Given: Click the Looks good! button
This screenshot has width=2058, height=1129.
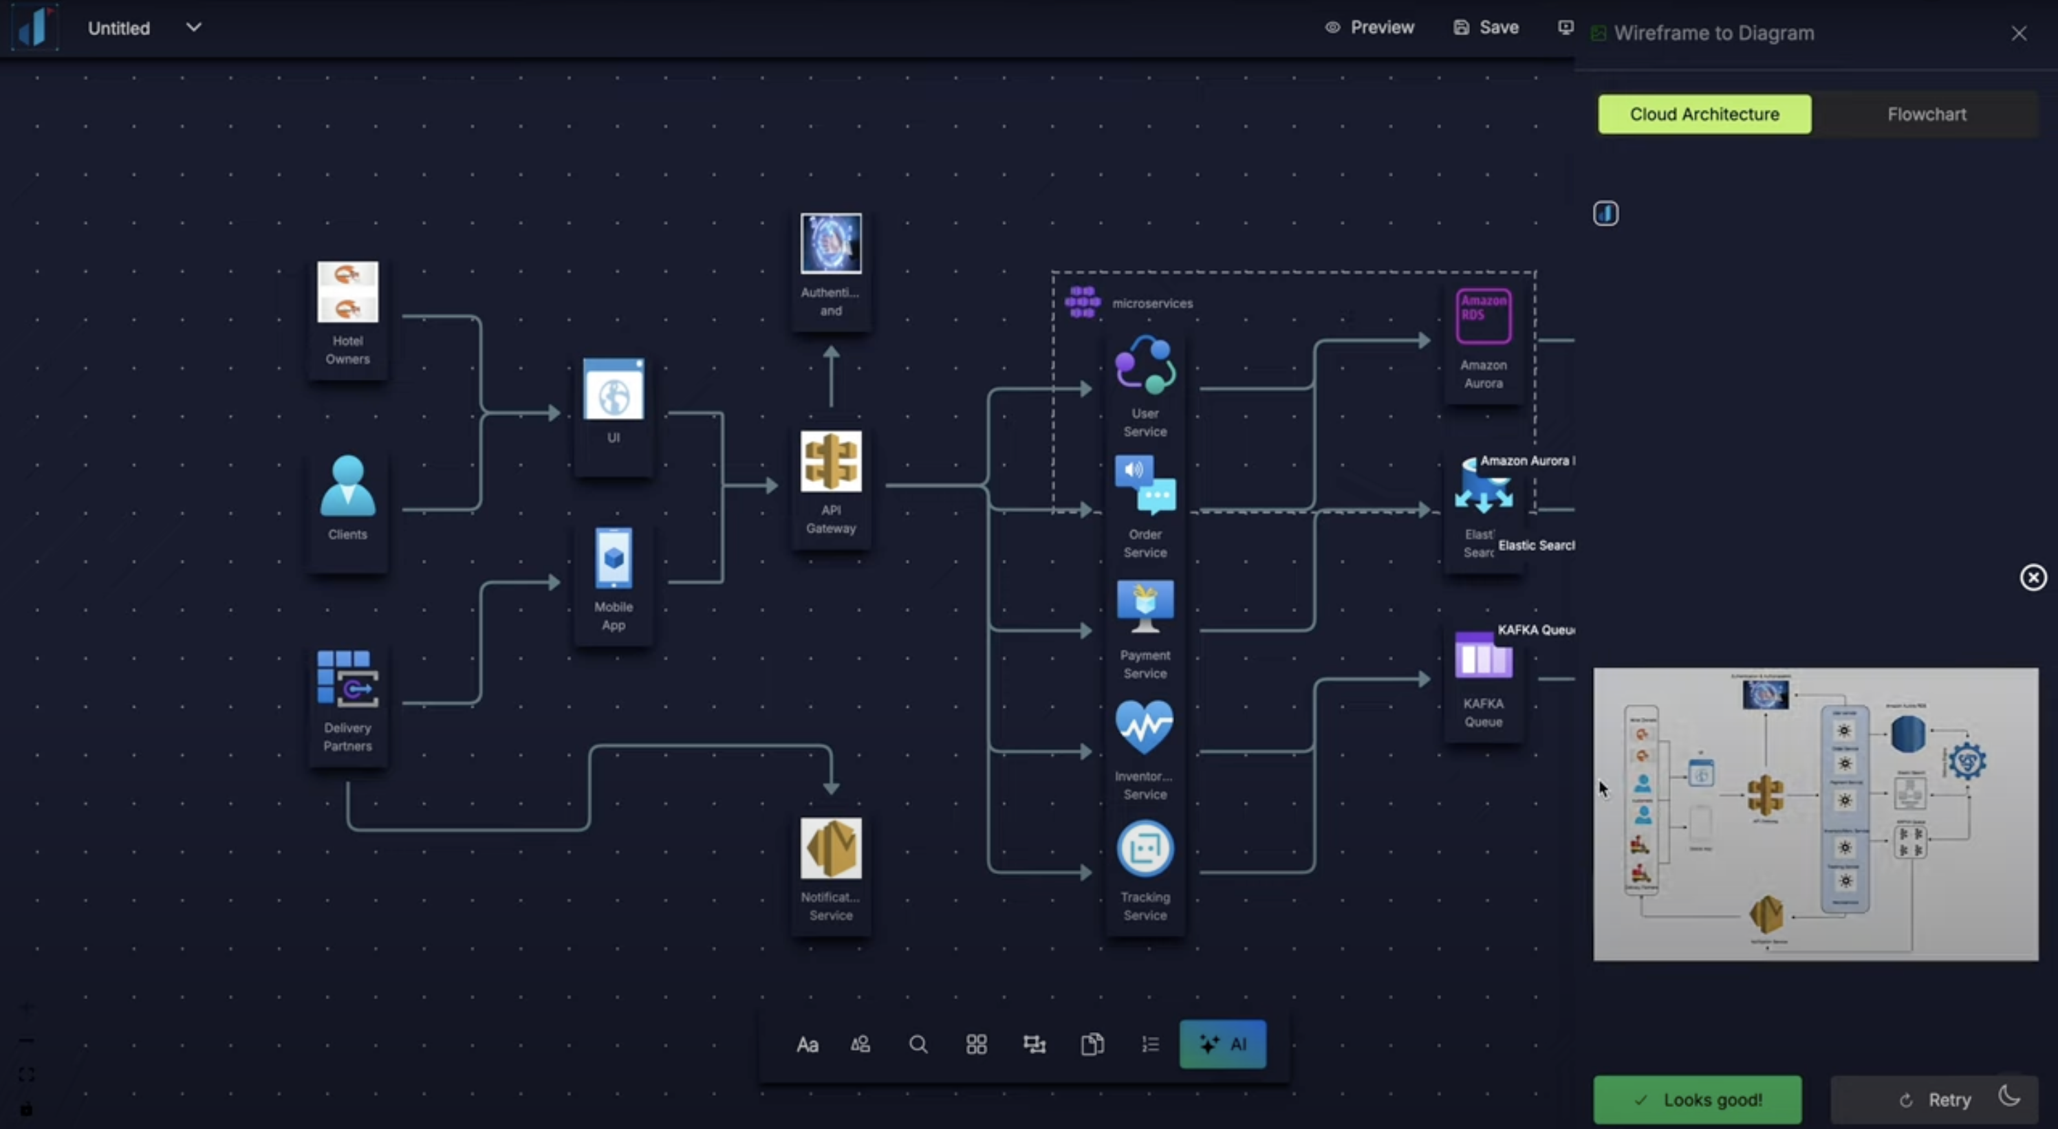Looking at the screenshot, I should click(1697, 1099).
